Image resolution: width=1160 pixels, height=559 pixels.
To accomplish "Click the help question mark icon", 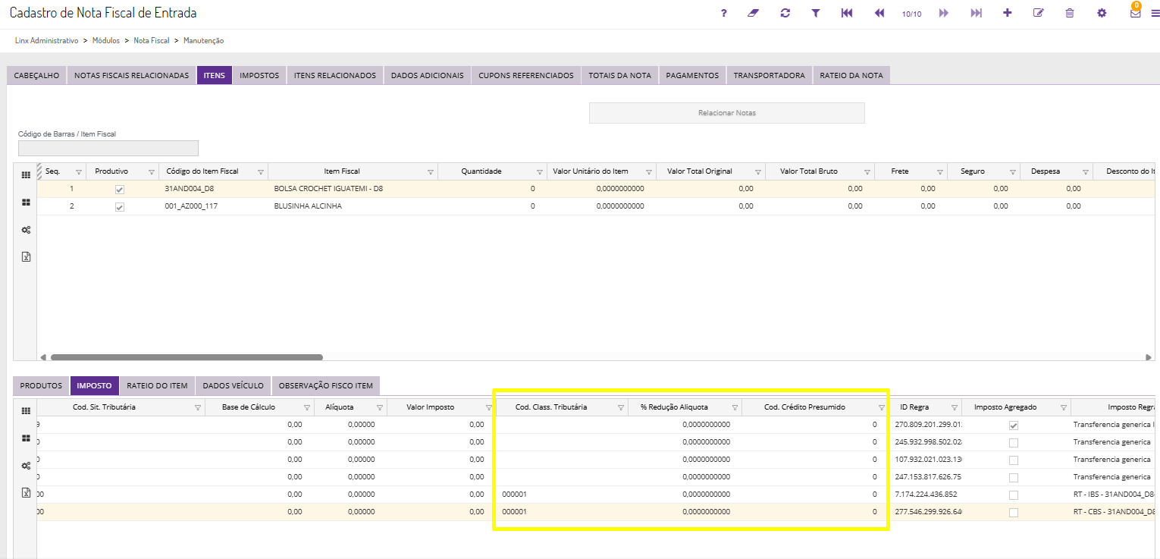I will (724, 14).
